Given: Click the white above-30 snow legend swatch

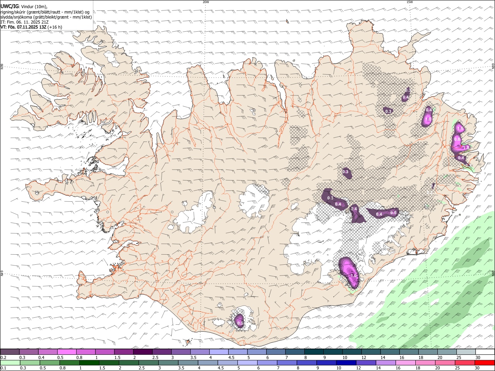Looking at the screenshot, I should coord(485,352).
